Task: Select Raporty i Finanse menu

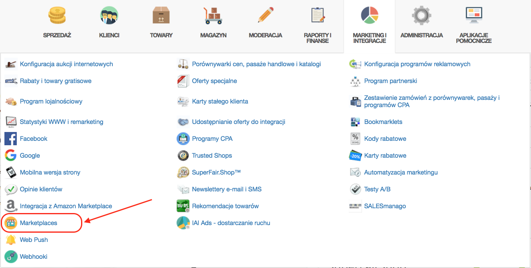Action: click(x=317, y=24)
